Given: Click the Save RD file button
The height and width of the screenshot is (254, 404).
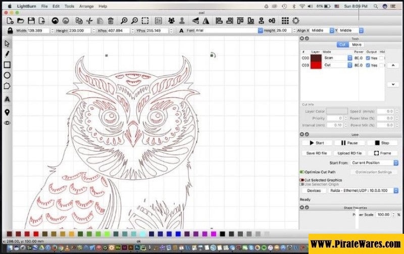Looking at the screenshot, I should click(x=317, y=153).
